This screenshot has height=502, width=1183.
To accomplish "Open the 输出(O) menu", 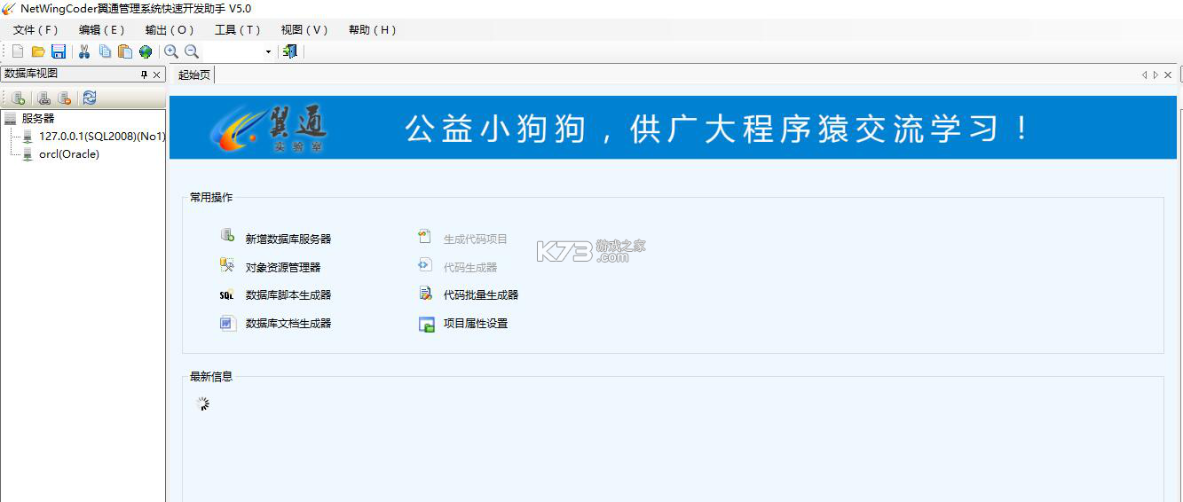I will tap(170, 30).
